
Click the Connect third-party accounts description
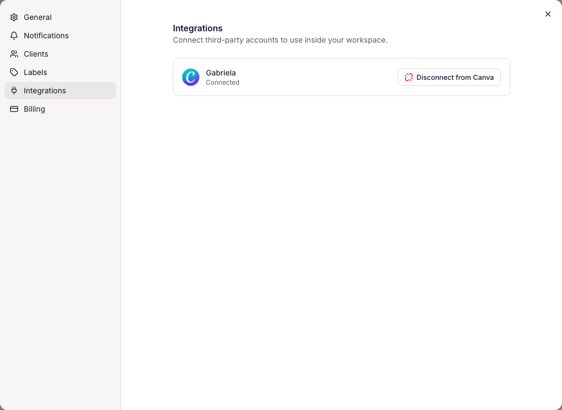pyautogui.click(x=280, y=40)
